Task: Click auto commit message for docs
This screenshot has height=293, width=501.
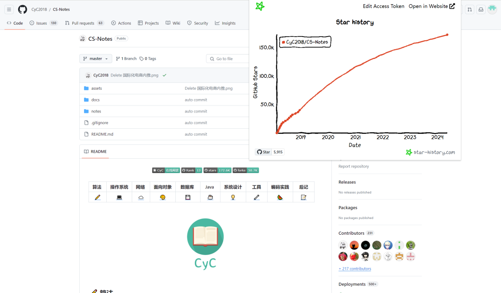Action: point(196,100)
